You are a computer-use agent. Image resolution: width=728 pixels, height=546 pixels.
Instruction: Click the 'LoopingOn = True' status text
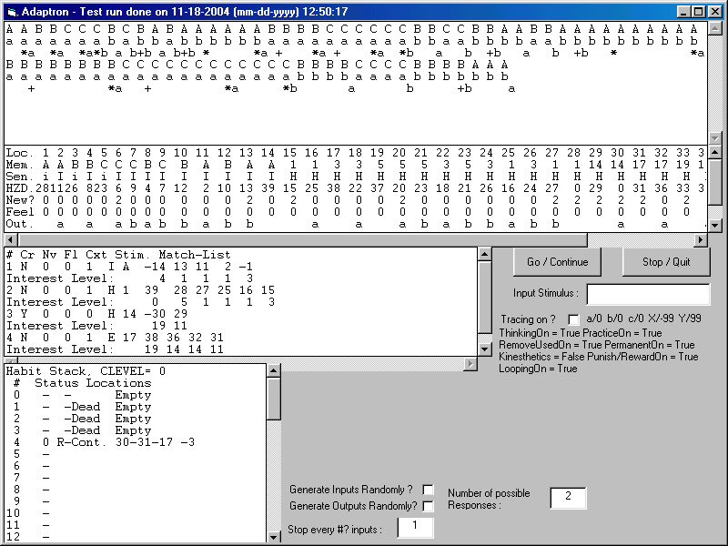[538, 369]
